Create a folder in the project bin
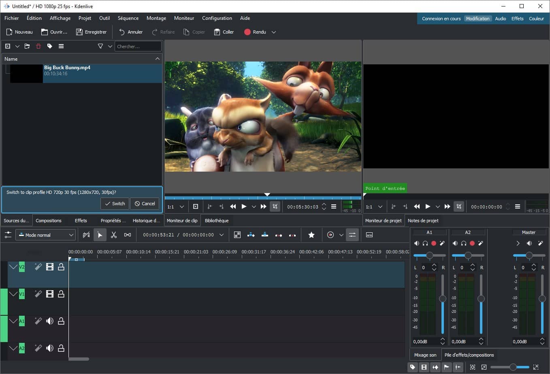Viewport: 550px width, 374px height. click(27, 46)
